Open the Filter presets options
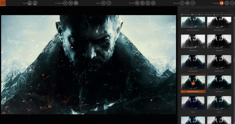 click(194, 15)
